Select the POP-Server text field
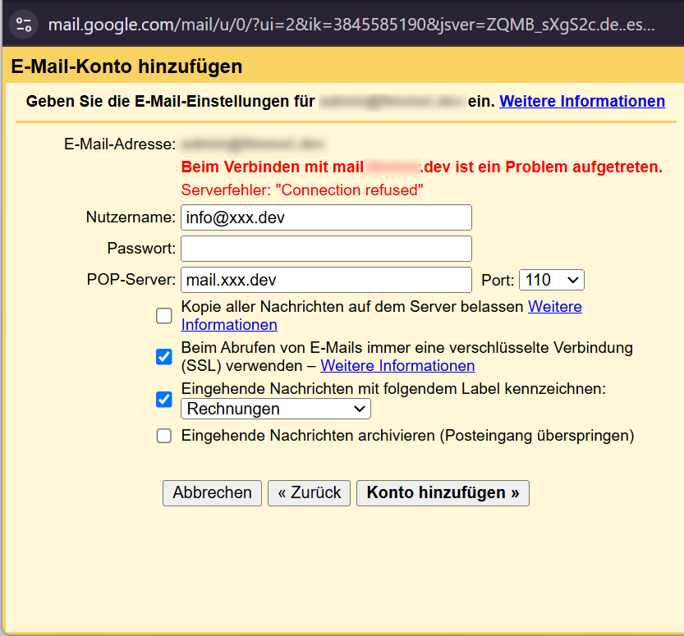684x636 pixels. click(326, 279)
